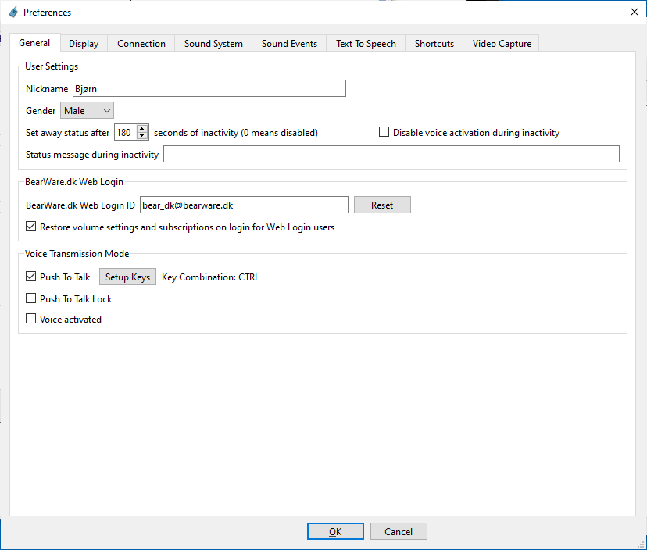647x550 pixels.
Task: Open the Connection tab
Action: (x=141, y=44)
